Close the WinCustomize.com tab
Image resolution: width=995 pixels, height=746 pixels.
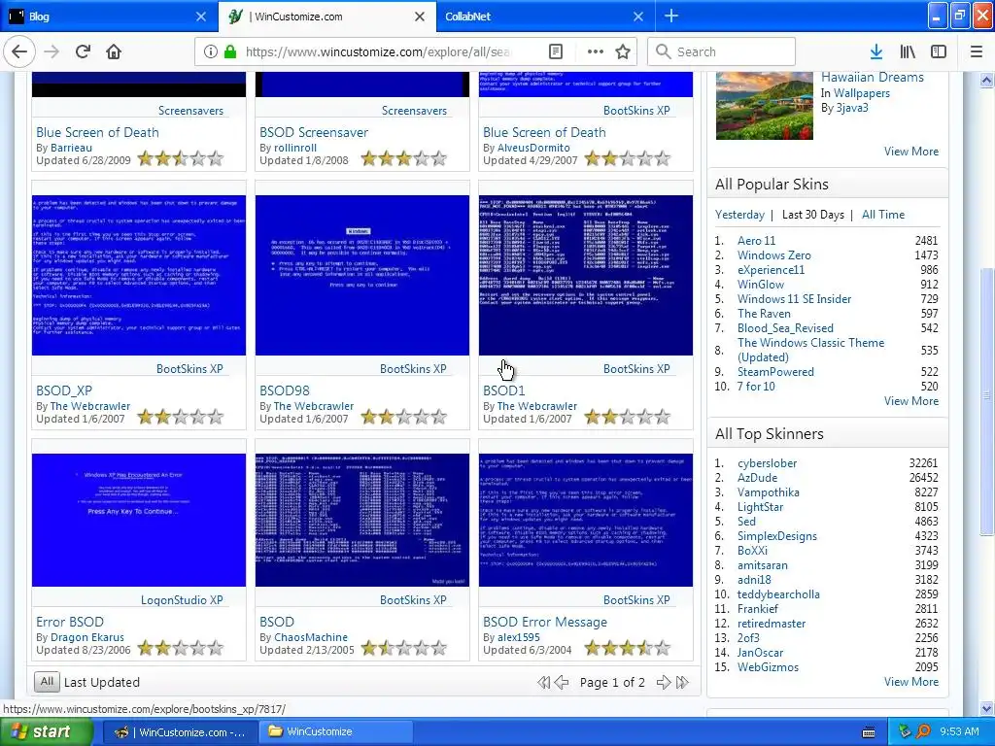pos(420,17)
